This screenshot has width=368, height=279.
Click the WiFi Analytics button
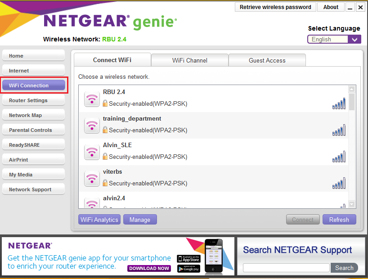point(99,220)
